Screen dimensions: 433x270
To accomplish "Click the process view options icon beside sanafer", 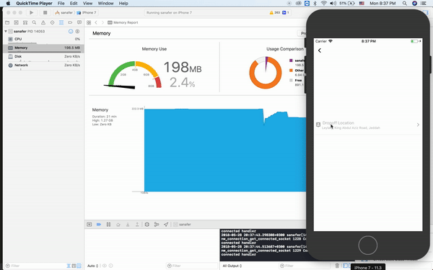I will click(78, 32).
